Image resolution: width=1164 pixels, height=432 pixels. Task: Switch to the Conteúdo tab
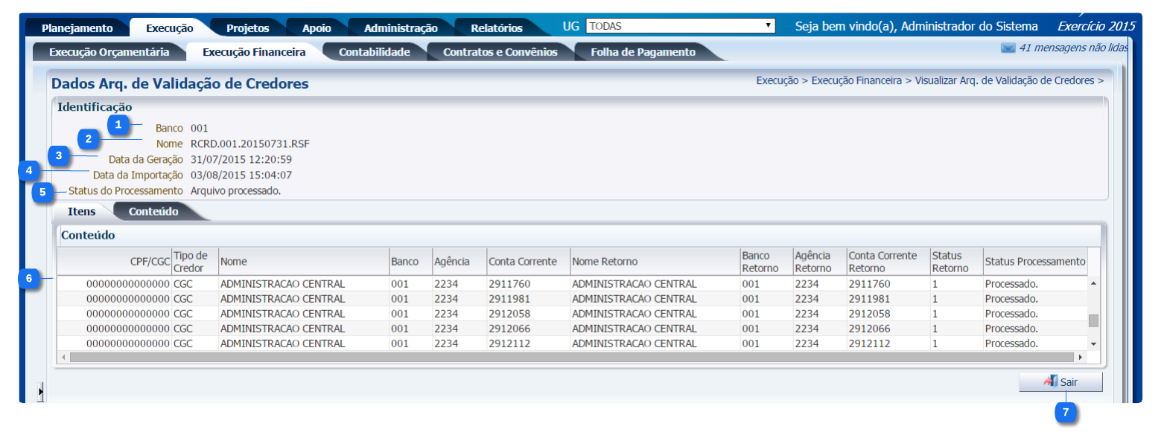click(x=153, y=211)
